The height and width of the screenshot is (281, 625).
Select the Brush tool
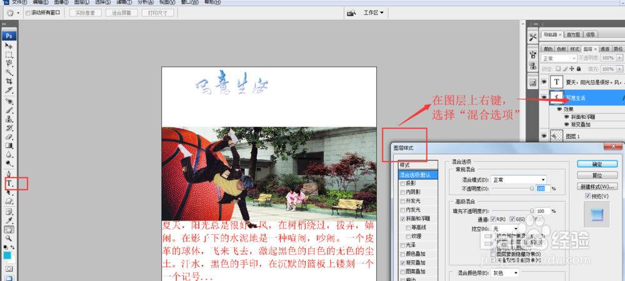(9, 111)
